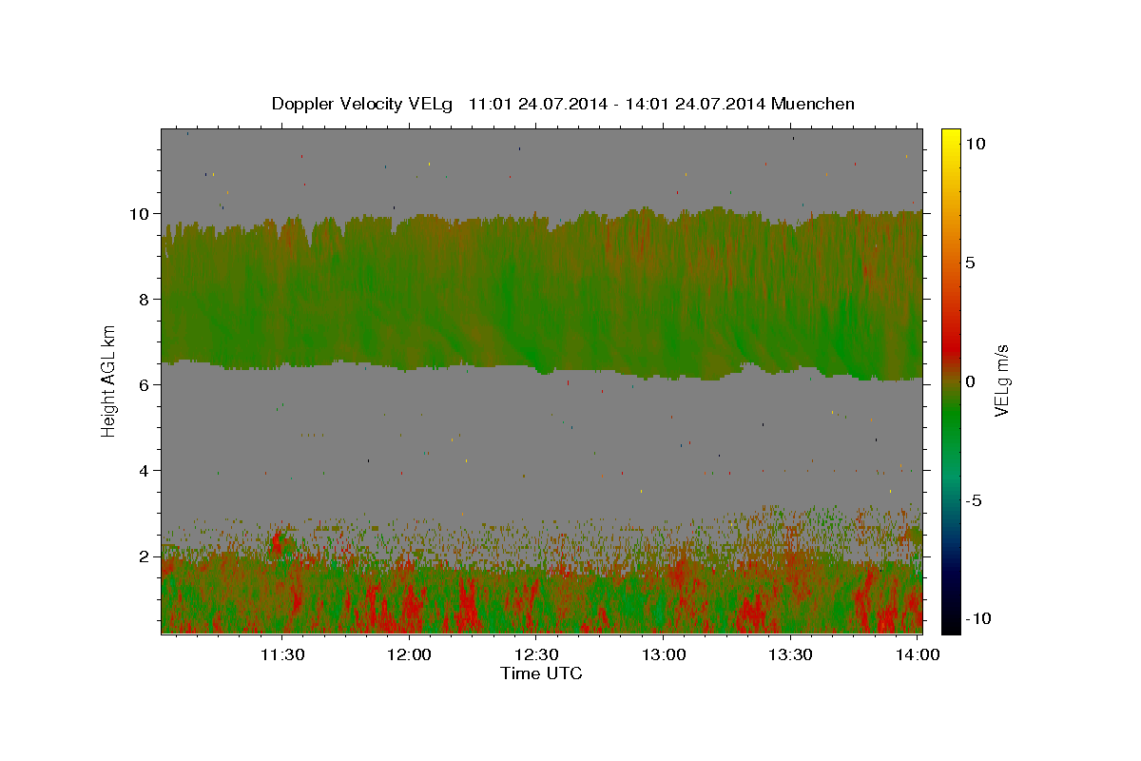Click the 12:30 time tick label
Viewport: 1141px width, 761px height.
(x=536, y=654)
